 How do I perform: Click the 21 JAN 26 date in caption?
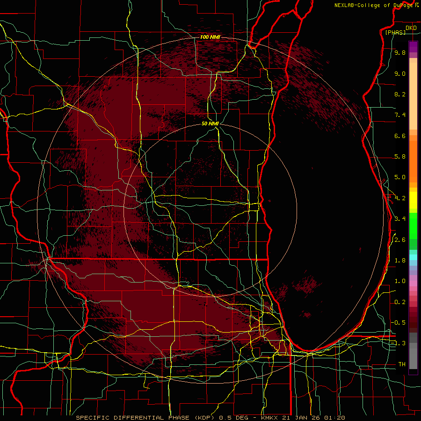tap(300, 418)
